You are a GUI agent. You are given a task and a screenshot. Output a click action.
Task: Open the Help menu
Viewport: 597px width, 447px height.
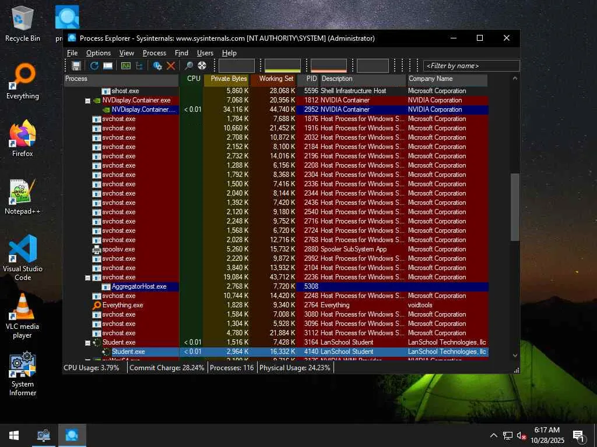tap(229, 53)
